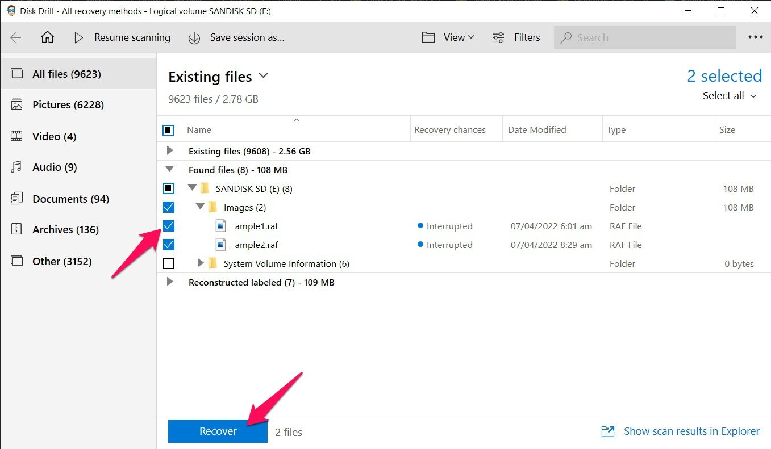
Task: Uncheck the _ample2.raf checkbox
Action: coord(168,245)
